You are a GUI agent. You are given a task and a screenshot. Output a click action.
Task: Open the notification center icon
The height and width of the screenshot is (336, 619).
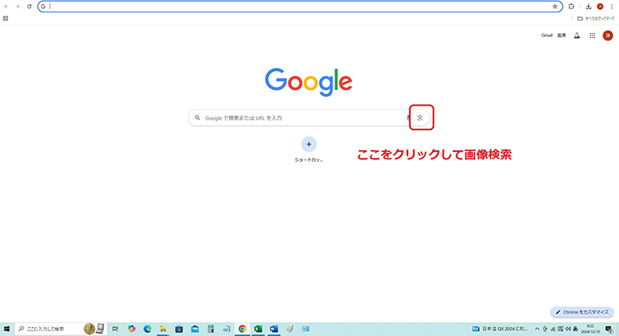[609, 329]
